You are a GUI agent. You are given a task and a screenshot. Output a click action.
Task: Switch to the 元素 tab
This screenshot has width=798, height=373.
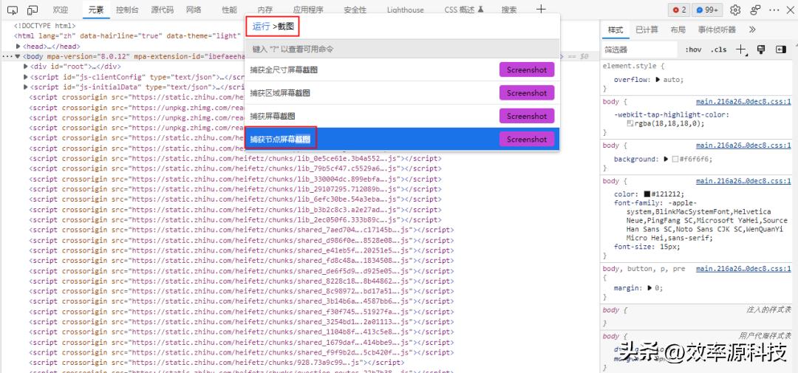tap(95, 10)
